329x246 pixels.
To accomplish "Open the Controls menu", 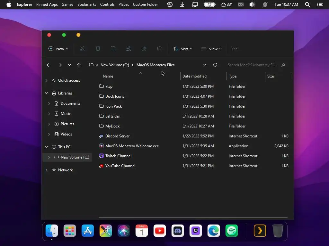I will click(x=107, y=4).
